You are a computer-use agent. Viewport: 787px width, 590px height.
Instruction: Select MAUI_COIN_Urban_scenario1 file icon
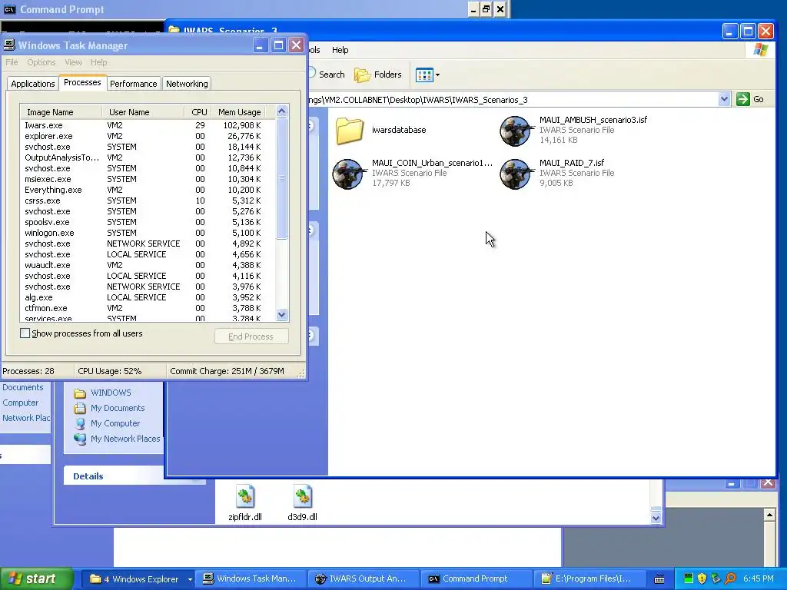pyautogui.click(x=348, y=174)
